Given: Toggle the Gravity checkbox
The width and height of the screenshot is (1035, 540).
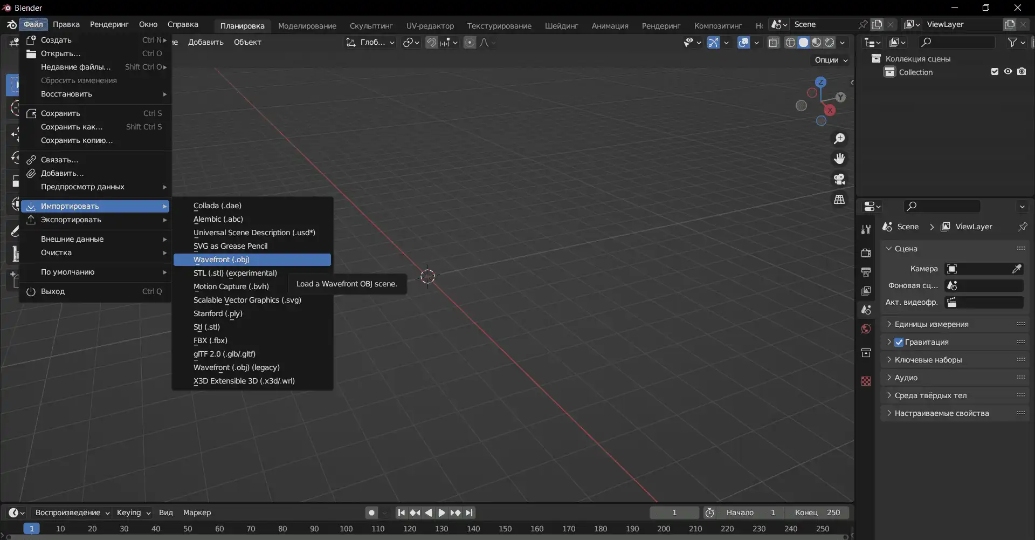Looking at the screenshot, I should tap(899, 342).
